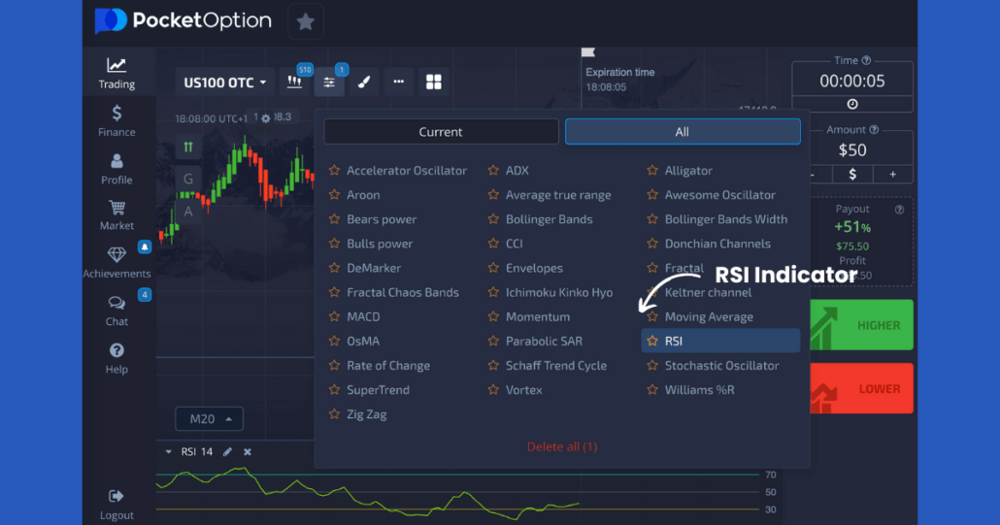Switch to the All indicators tab
Screen dimensions: 1000x525
click(x=683, y=132)
